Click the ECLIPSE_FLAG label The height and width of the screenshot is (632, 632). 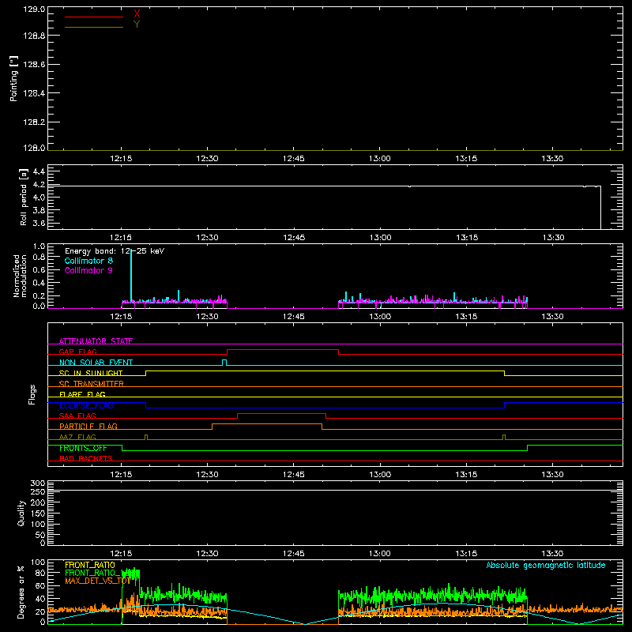[x=86, y=405]
